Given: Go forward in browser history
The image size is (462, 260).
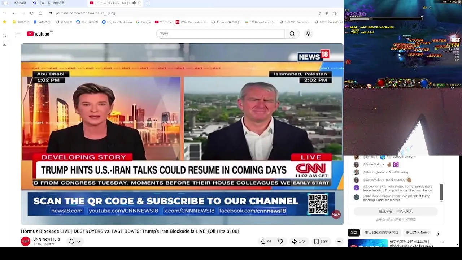Looking at the screenshot, I should click(x=23, y=13).
